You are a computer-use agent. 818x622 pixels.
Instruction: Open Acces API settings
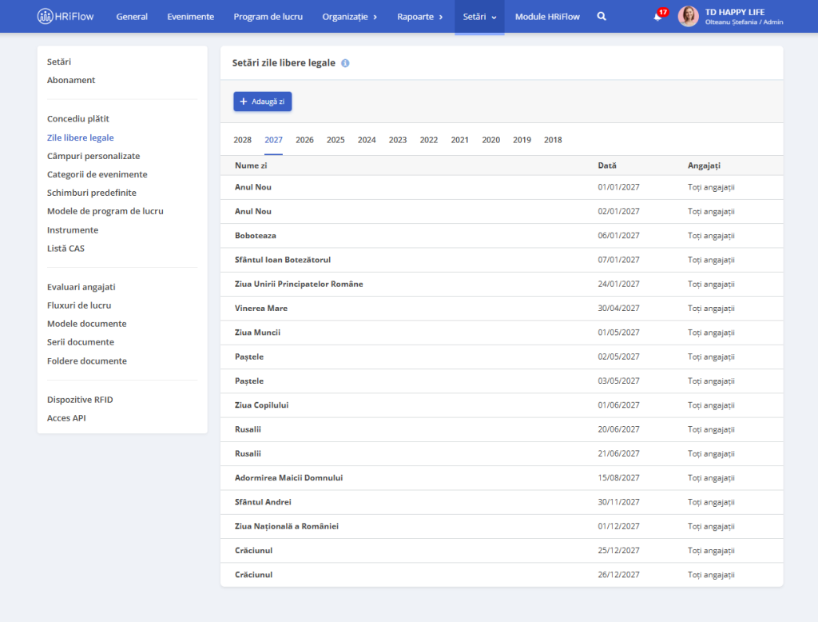[66, 418]
